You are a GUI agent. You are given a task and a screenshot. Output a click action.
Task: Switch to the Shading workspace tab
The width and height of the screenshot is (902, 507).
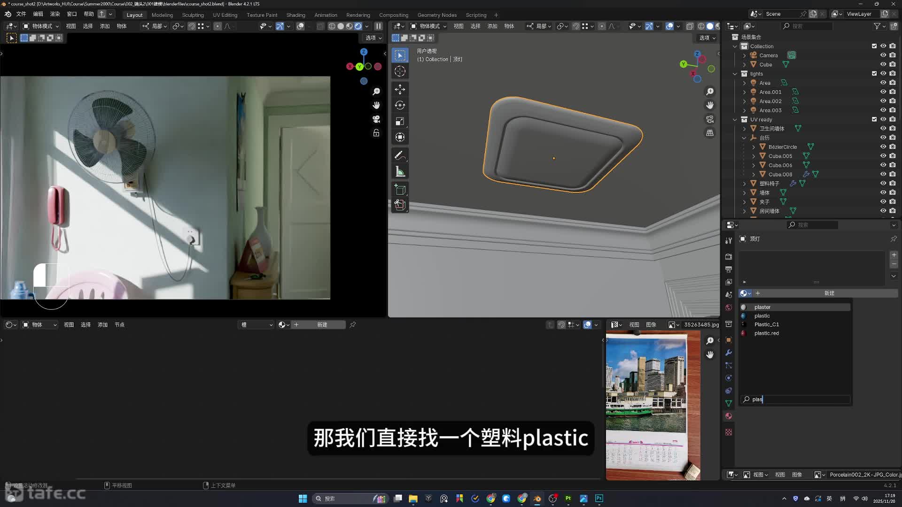tap(295, 15)
